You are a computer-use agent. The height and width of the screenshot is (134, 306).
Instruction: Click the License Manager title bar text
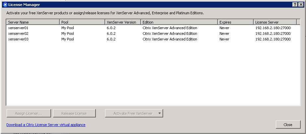pos(24,5)
